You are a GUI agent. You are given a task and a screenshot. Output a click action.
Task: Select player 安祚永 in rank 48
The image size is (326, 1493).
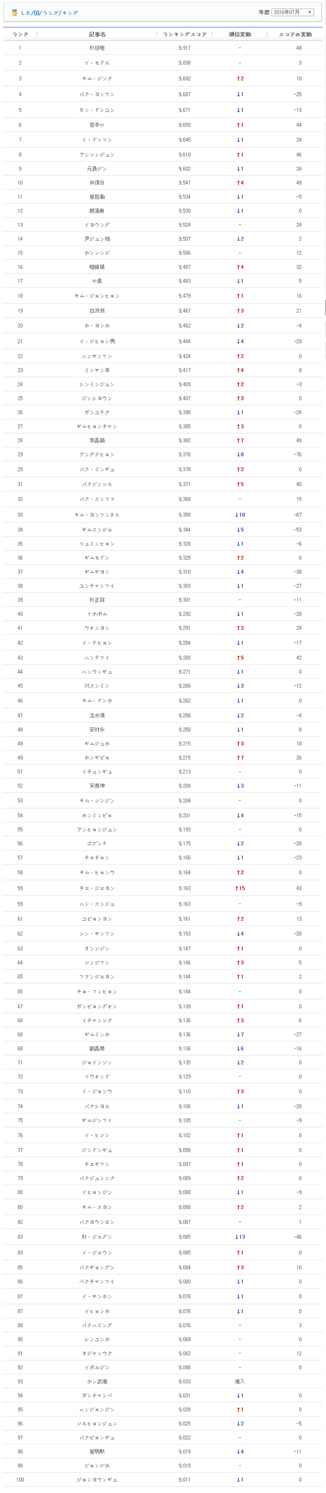(97, 730)
